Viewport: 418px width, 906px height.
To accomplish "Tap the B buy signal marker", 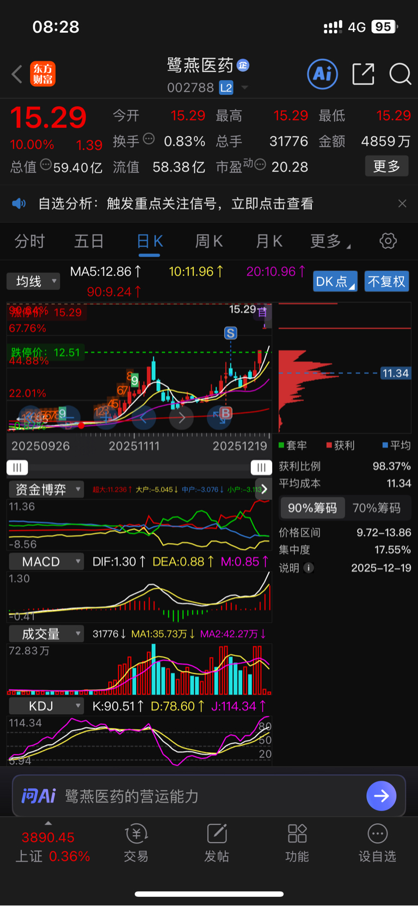I will coord(225,413).
